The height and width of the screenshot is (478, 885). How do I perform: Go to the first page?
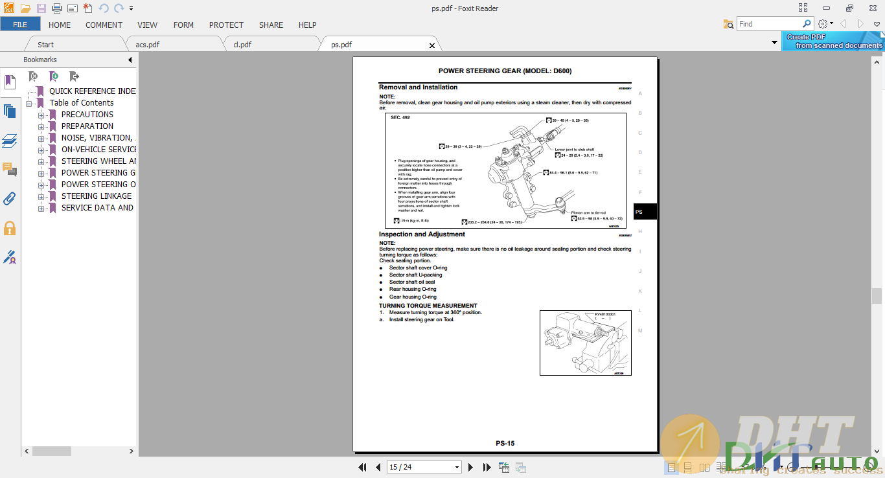click(x=363, y=467)
